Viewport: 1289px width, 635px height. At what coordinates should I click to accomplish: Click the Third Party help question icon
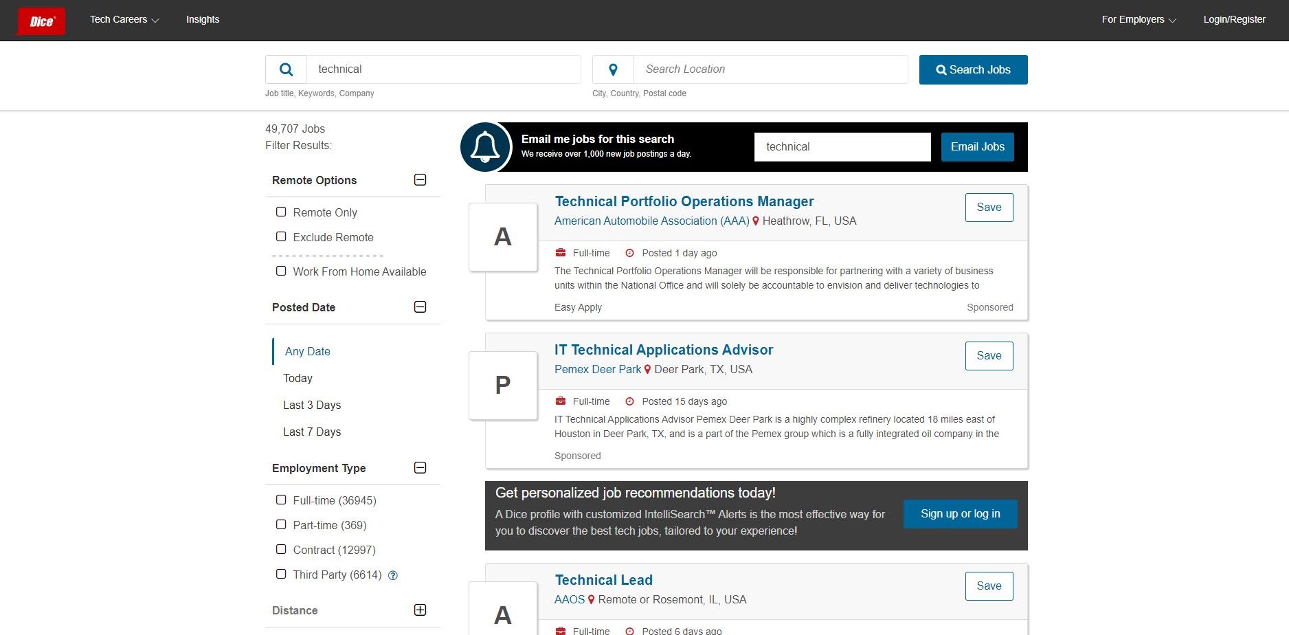click(x=393, y=576)
